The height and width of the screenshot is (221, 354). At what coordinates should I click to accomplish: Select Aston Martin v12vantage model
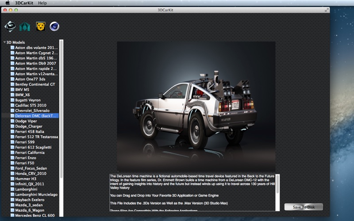coord(36,74)
